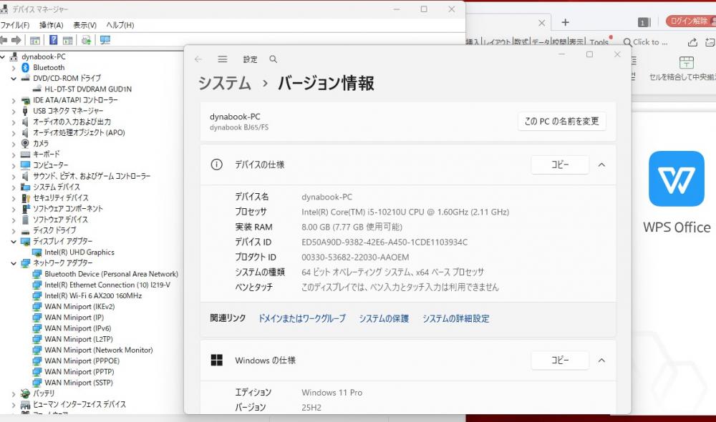Viewport: 716px width, 422px height.
Task: Open the Settings hamburger navigation menu
Action: pos(223,59)
